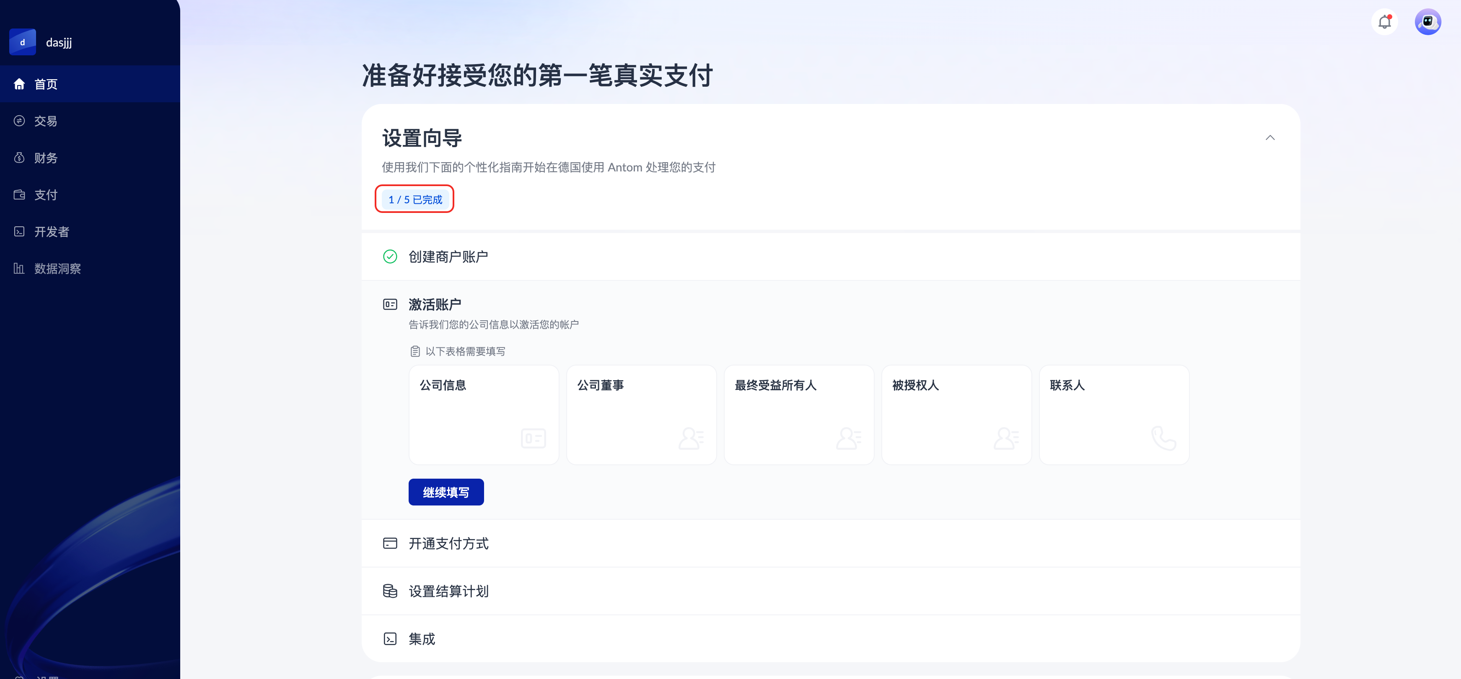The image size is (1461, 679).
Task: Click the terminal icon beside 集成
Action: 390,638
